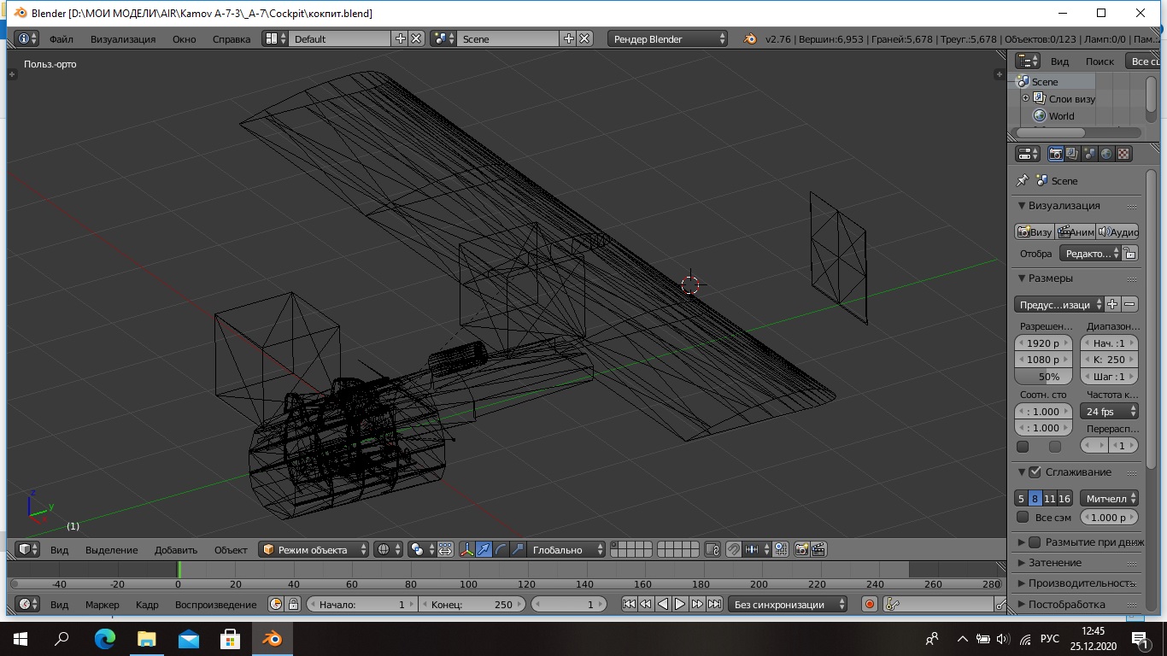
Task: Open Blender from the Windows taskbar
Action: coord(273,638)
